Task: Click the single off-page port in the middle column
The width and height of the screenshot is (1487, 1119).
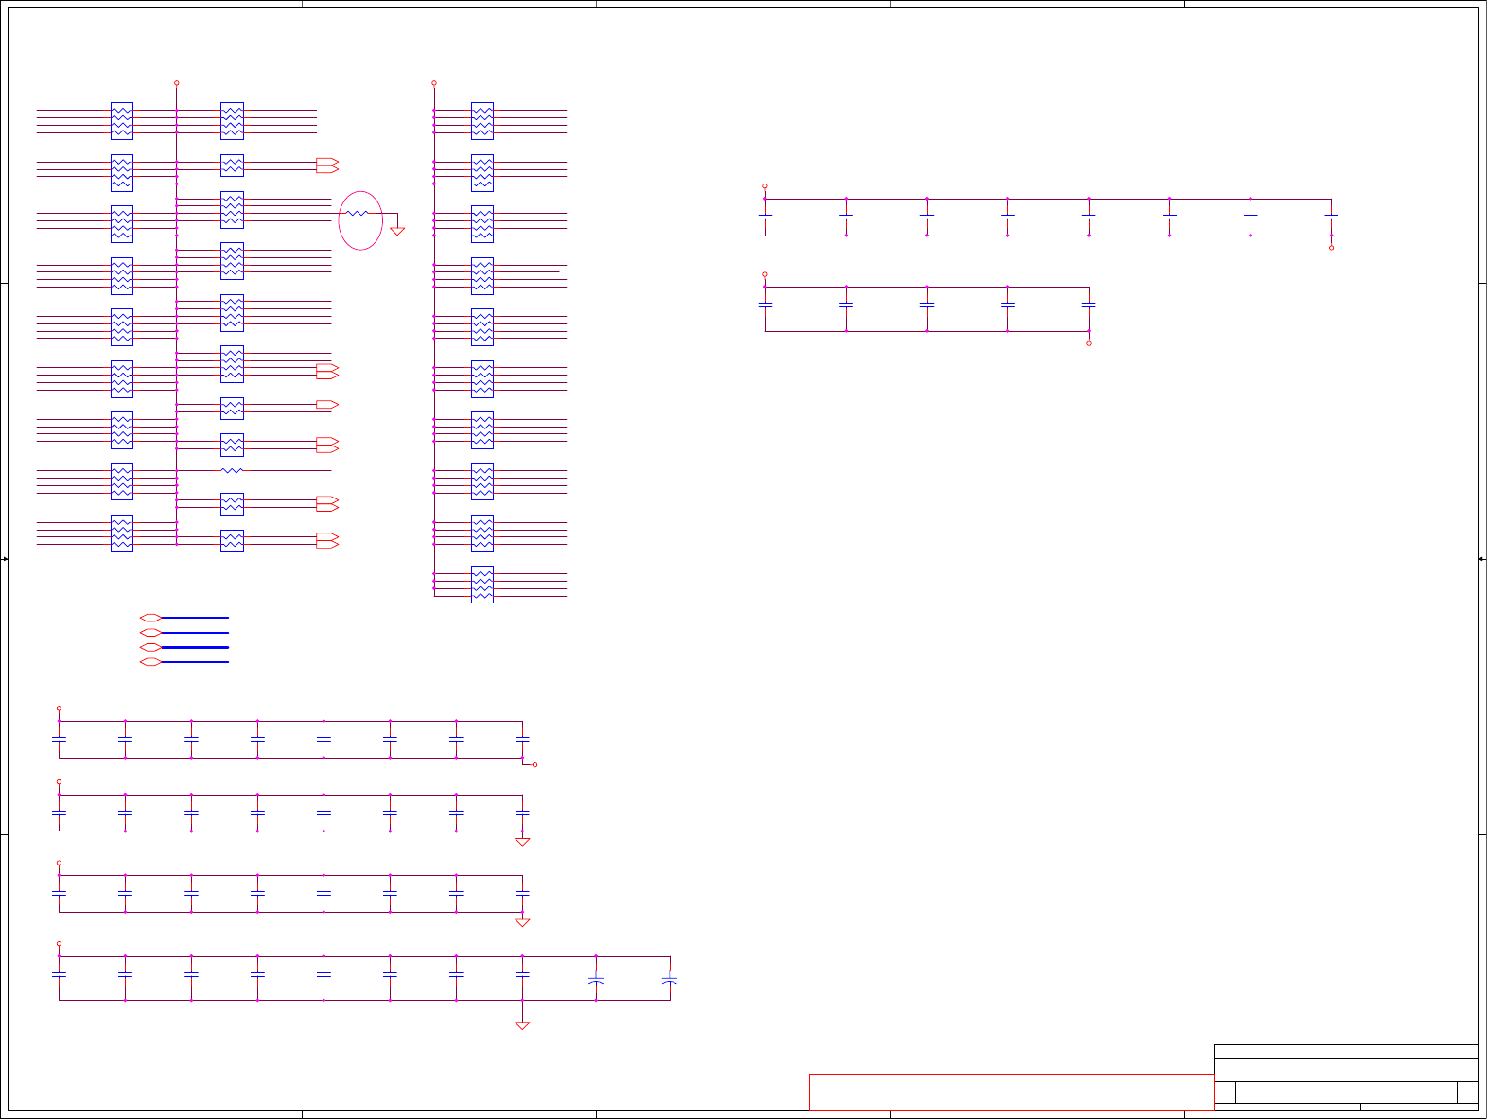Action: (326, 405)
